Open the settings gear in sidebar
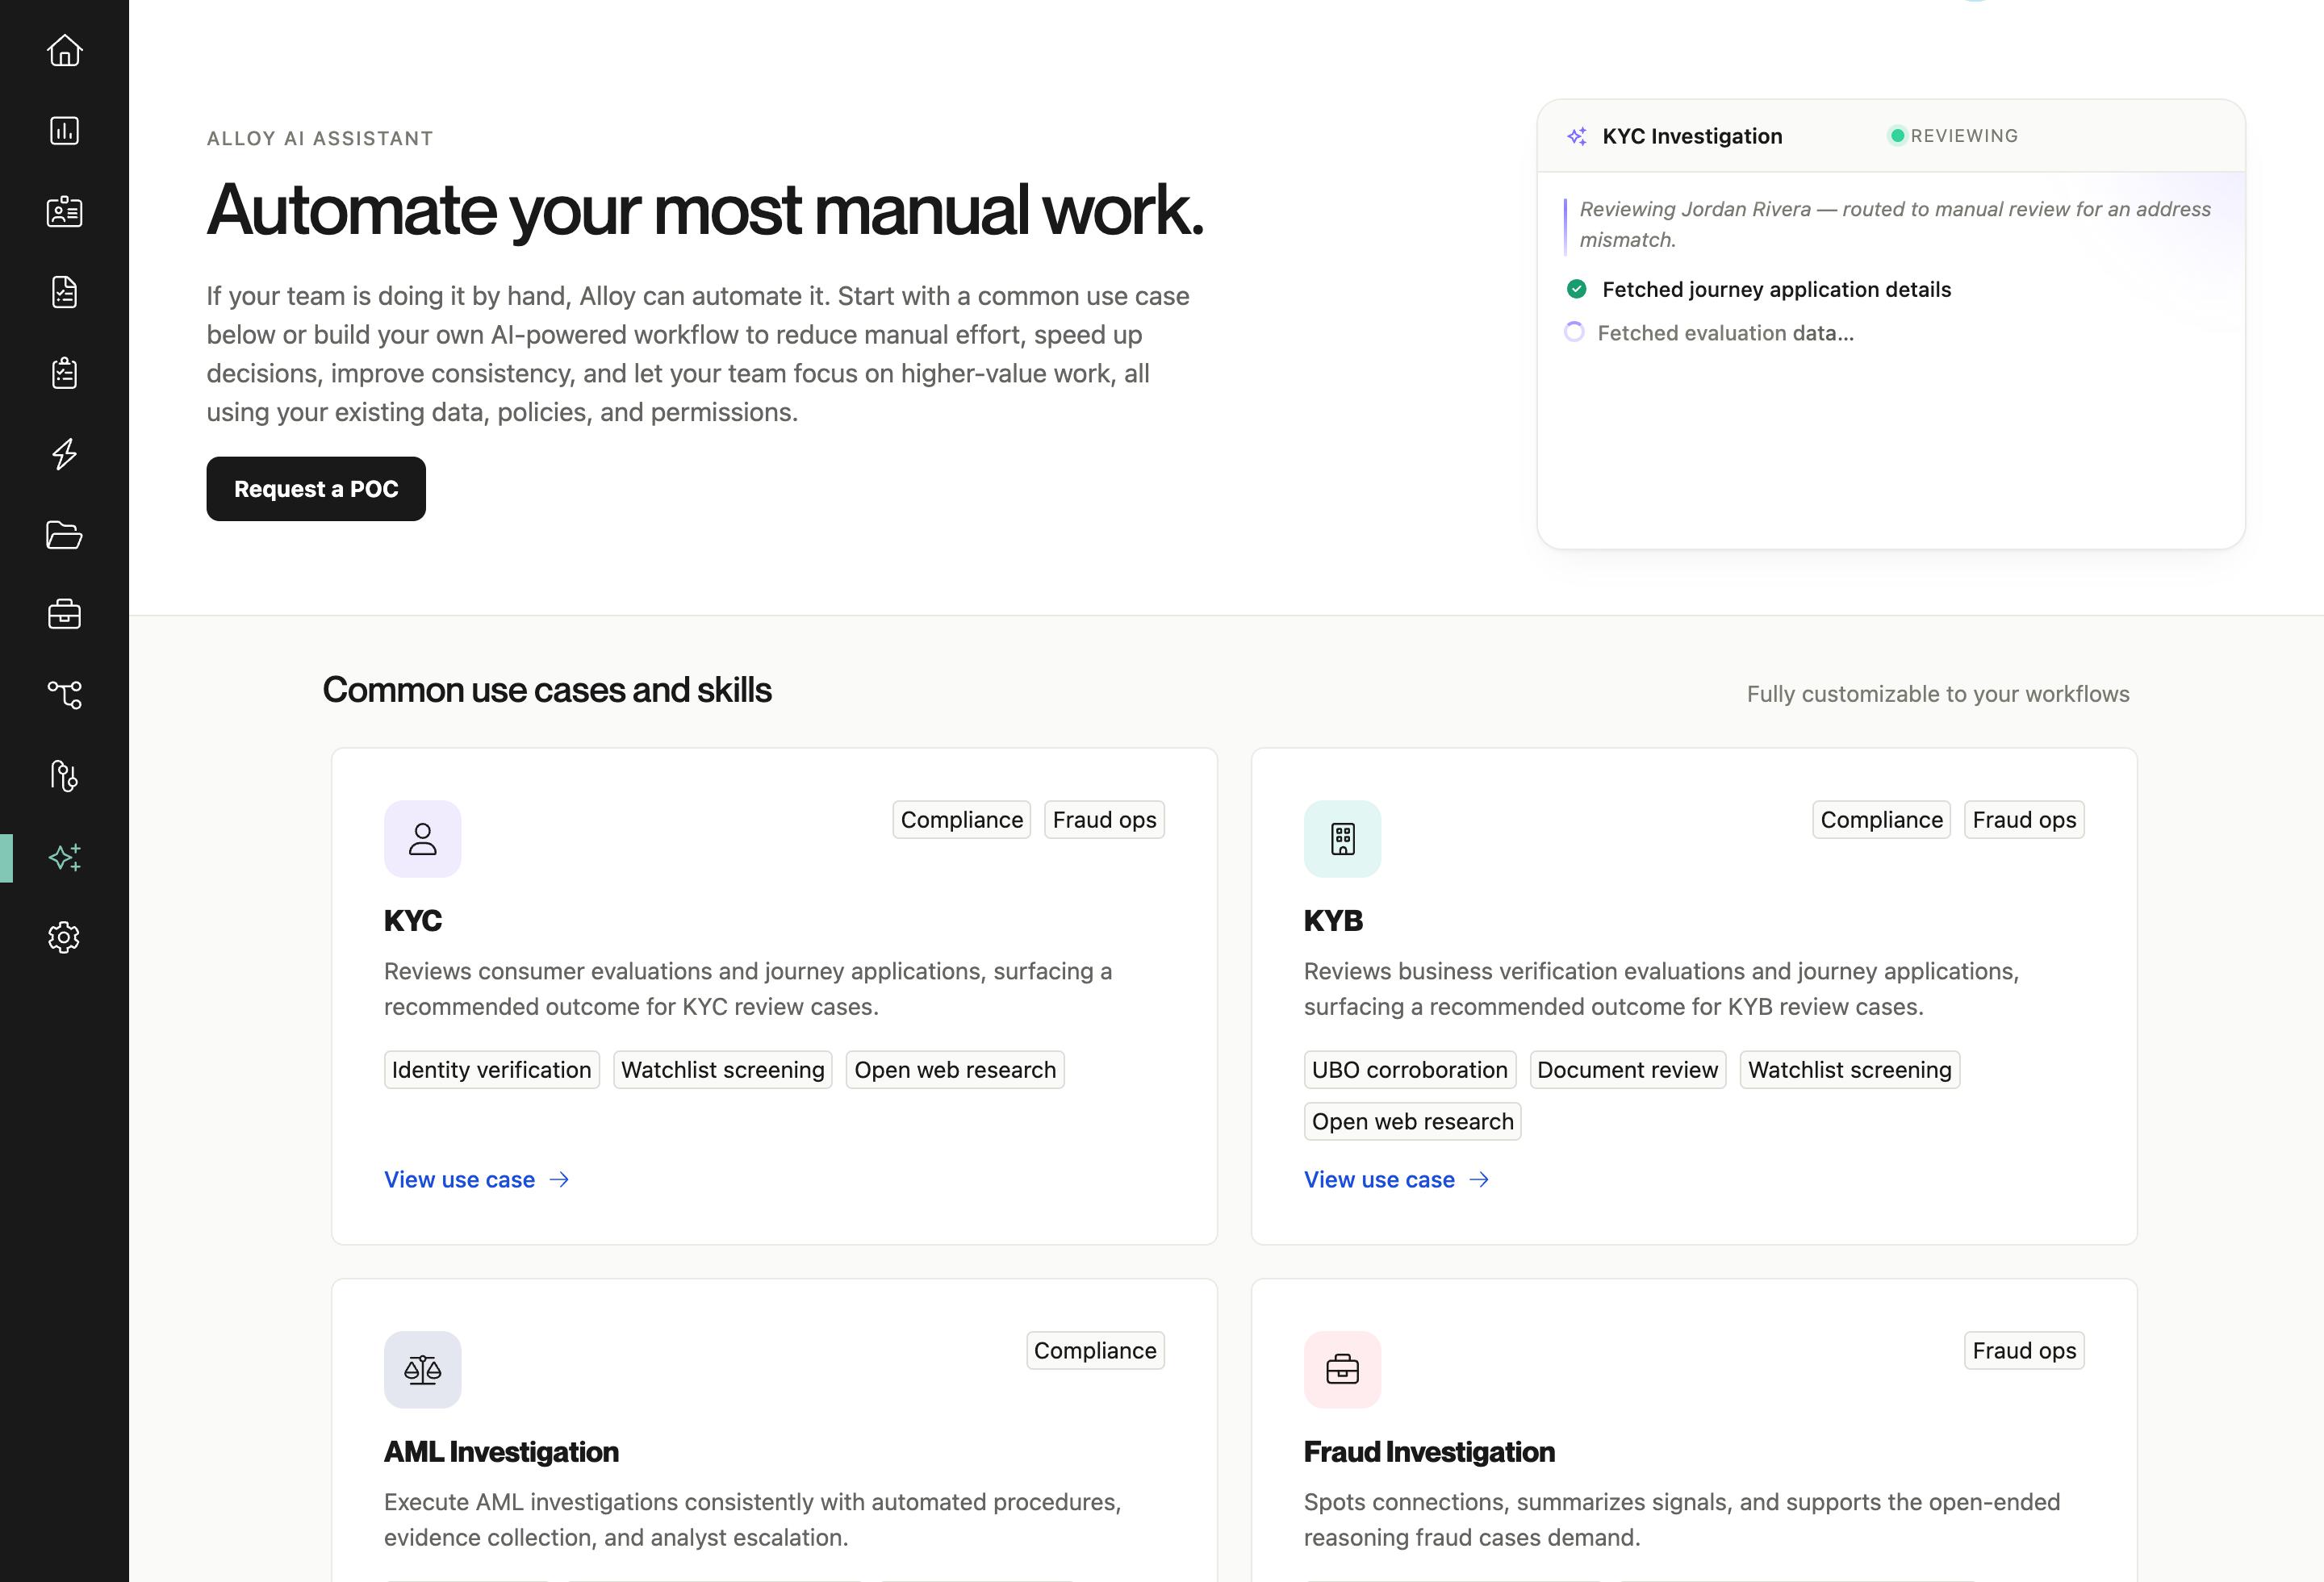The image size is (2324, 1582). coord(64,937)
